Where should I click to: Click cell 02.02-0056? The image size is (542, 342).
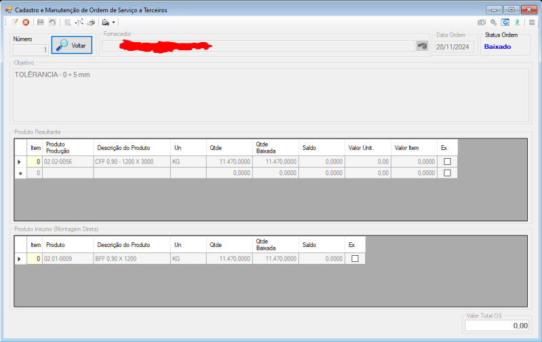coord(68,161)
